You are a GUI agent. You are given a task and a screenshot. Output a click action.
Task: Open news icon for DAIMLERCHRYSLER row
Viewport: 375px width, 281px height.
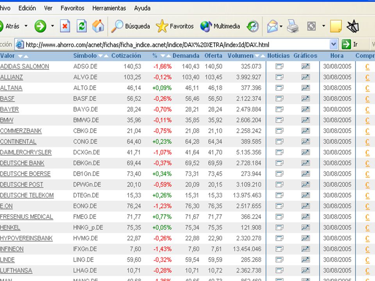point(279,153)
